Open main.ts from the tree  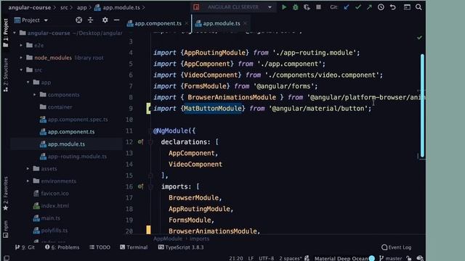[x=50, y=218]
